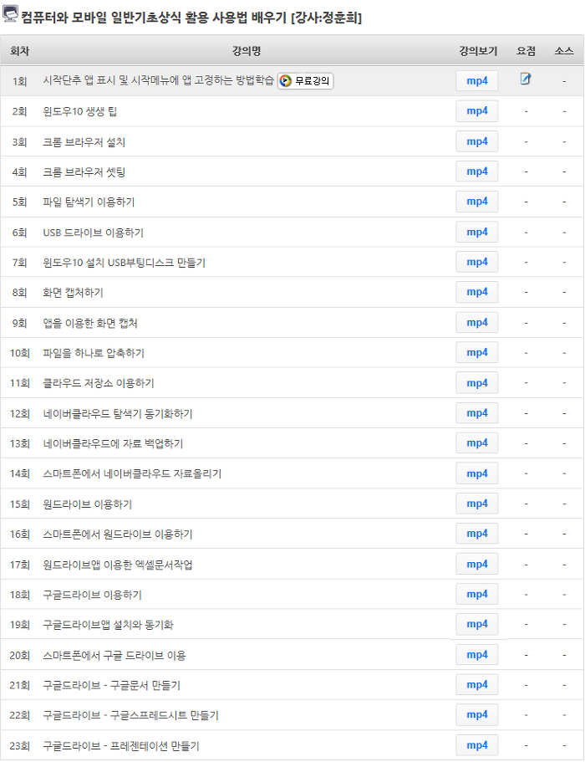Open the summary note icon for lecture 1

click(x=526, y=79)
